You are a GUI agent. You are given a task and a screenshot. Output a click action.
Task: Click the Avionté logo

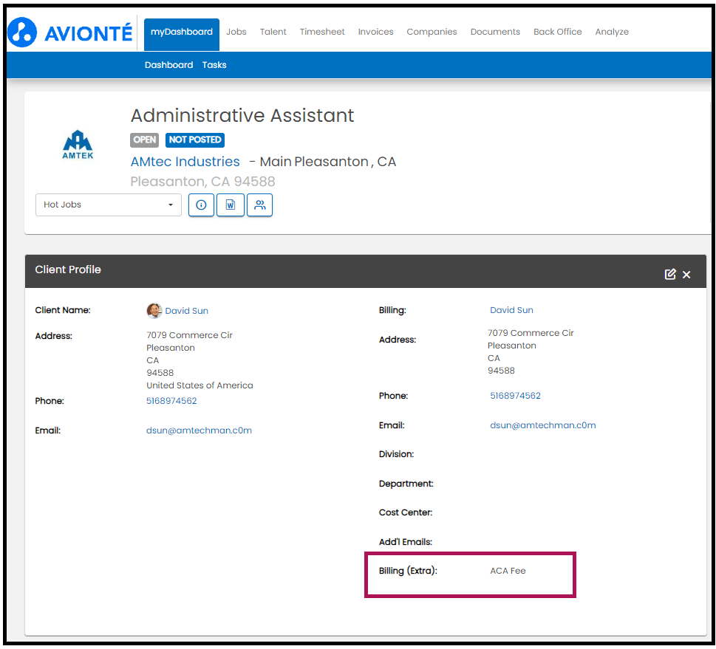(70, 33)
